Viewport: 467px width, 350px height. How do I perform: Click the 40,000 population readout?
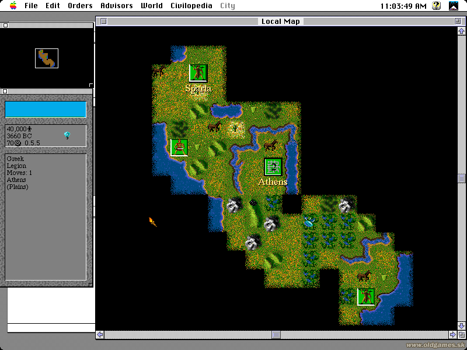coord(19,129)
